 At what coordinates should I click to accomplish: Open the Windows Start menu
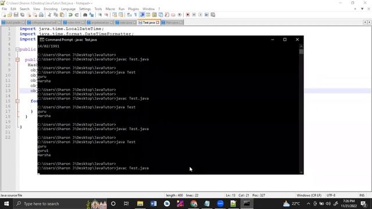click(x=6, y=204)
